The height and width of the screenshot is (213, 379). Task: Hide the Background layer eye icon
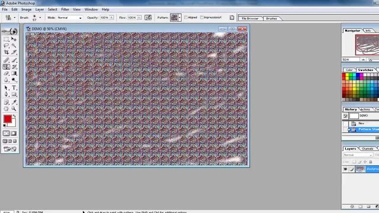[345, 169]
